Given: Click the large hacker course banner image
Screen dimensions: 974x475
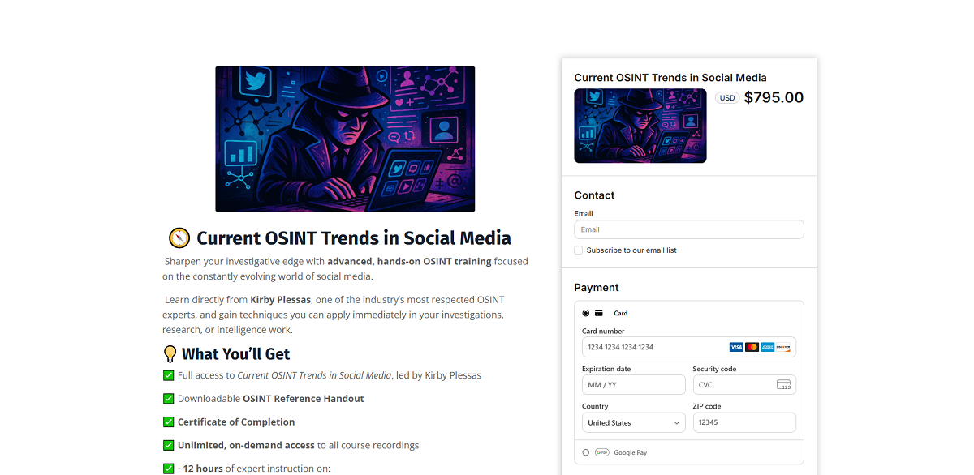Looking at the screenshot, I should (x=345, y=139).
